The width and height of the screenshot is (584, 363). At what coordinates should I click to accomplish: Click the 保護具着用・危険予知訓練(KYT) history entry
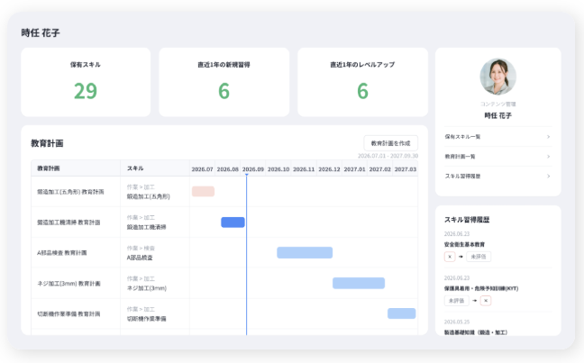481,288
